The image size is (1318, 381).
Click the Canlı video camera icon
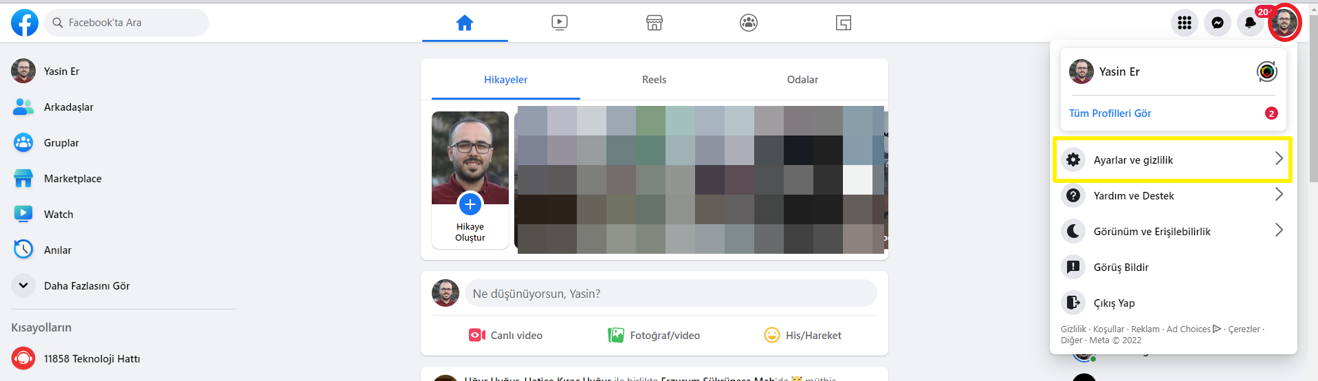(x=477, y=335)
